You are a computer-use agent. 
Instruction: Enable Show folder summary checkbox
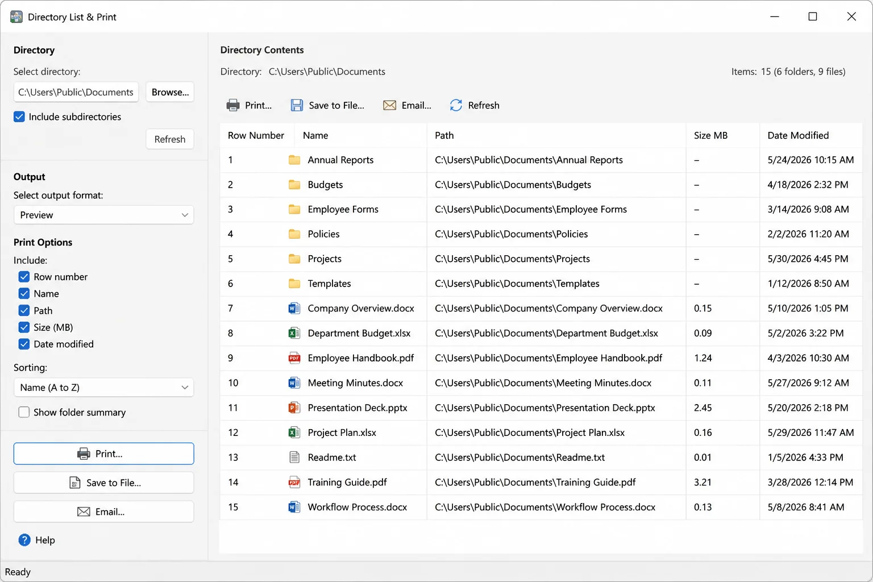pos(24,412)
